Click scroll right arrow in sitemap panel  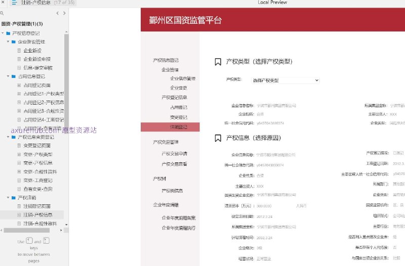61,230
